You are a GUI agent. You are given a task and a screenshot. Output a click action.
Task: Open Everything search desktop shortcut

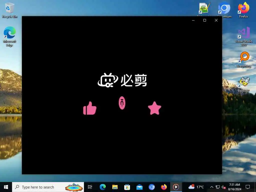click(243, 59)
